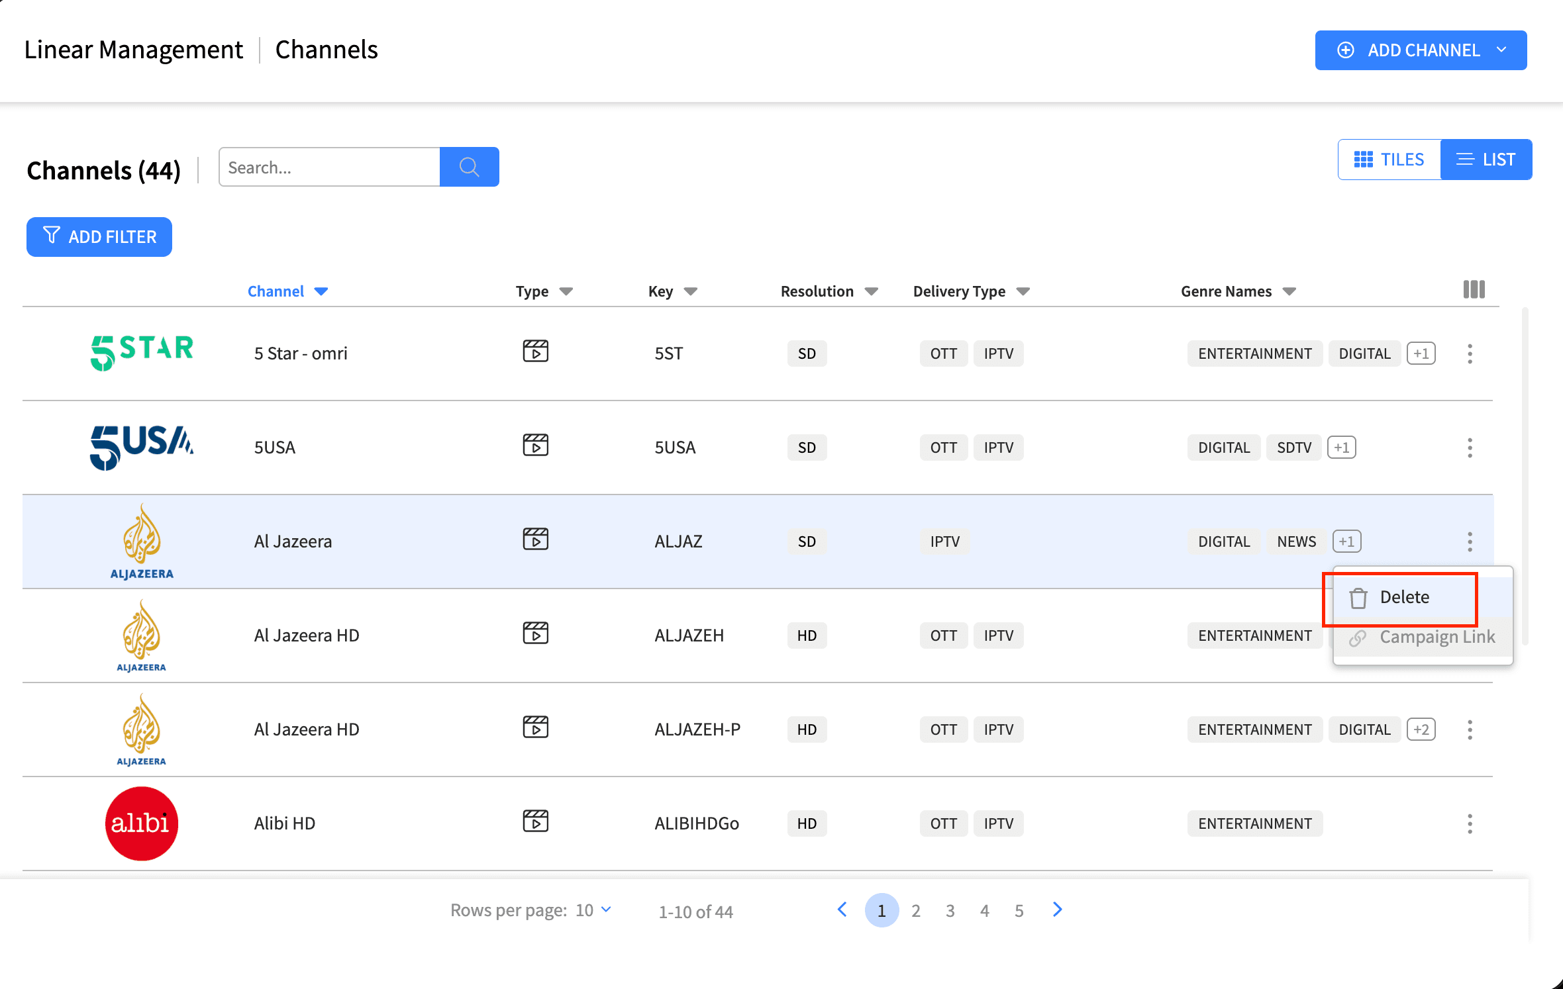
Task: Click the IPTV tag in ALJAZ row
Action: pos(945,542)
